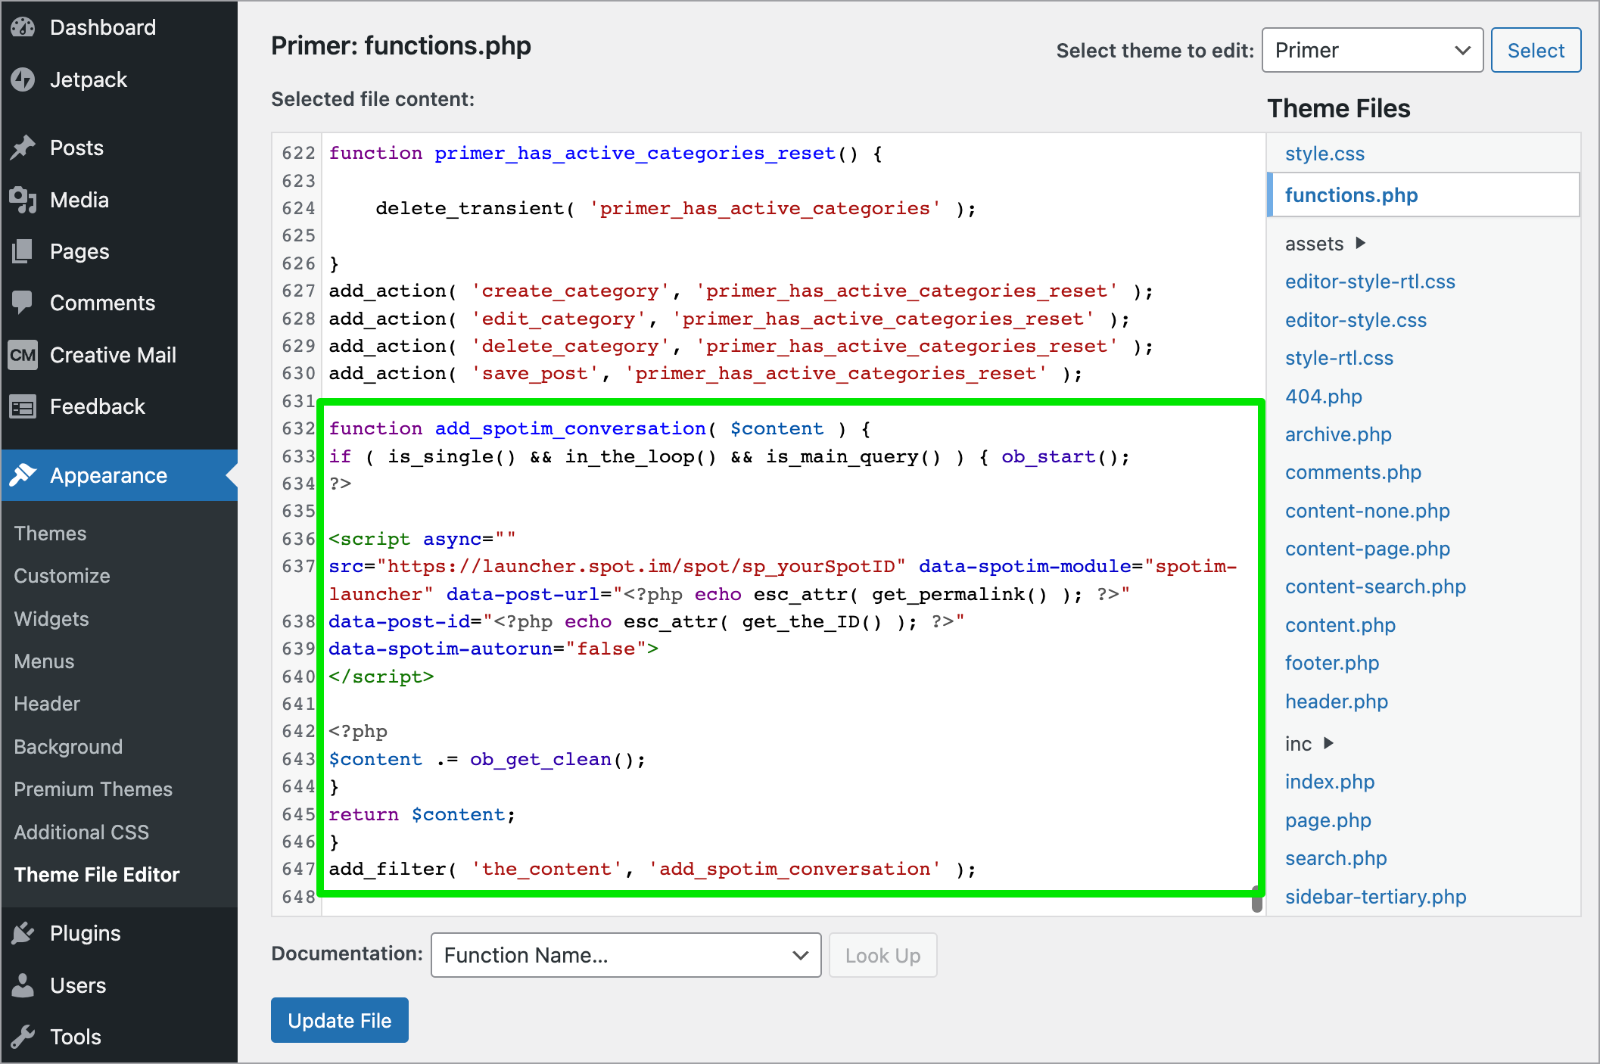Place cursor on line 647 add_filter code
Screen dimensions: 1600x1064
(652, 869)
